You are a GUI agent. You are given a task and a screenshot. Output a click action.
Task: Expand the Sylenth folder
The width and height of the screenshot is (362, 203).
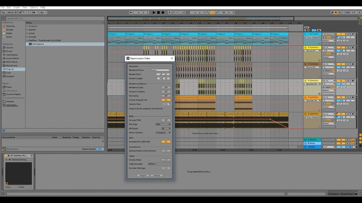tap(27, 30)
